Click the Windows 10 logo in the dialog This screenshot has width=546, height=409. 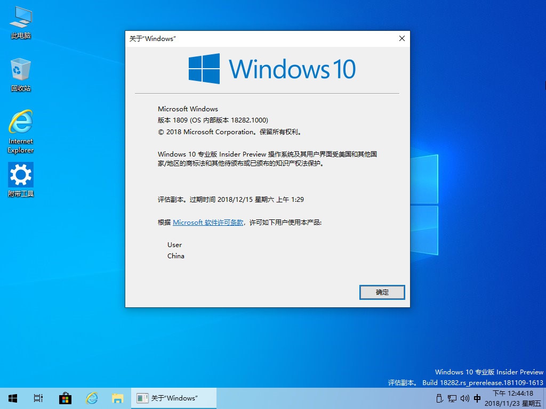coord(272,69)
